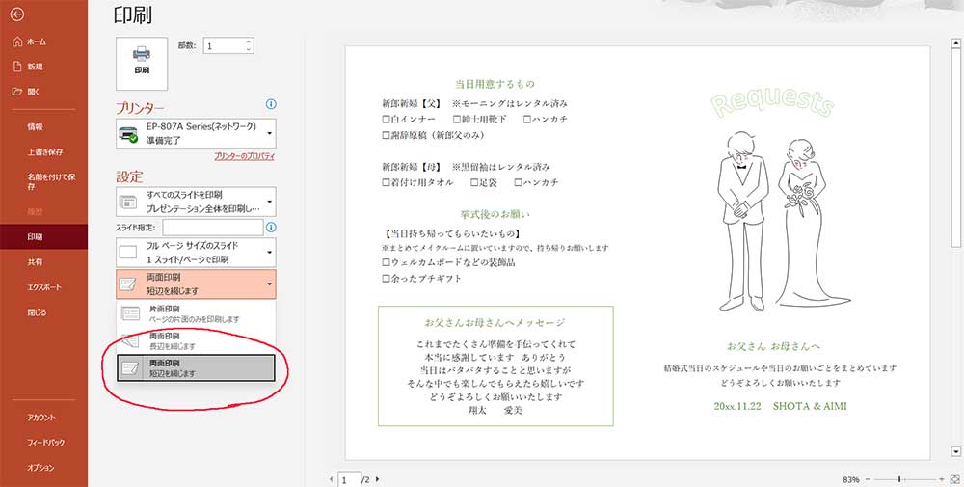Image resolution: width=964 pixels, height=487 pixels.
Task: Open プリンターのプロパティ link
Action: pyautogui.click(x=244, y=156)
